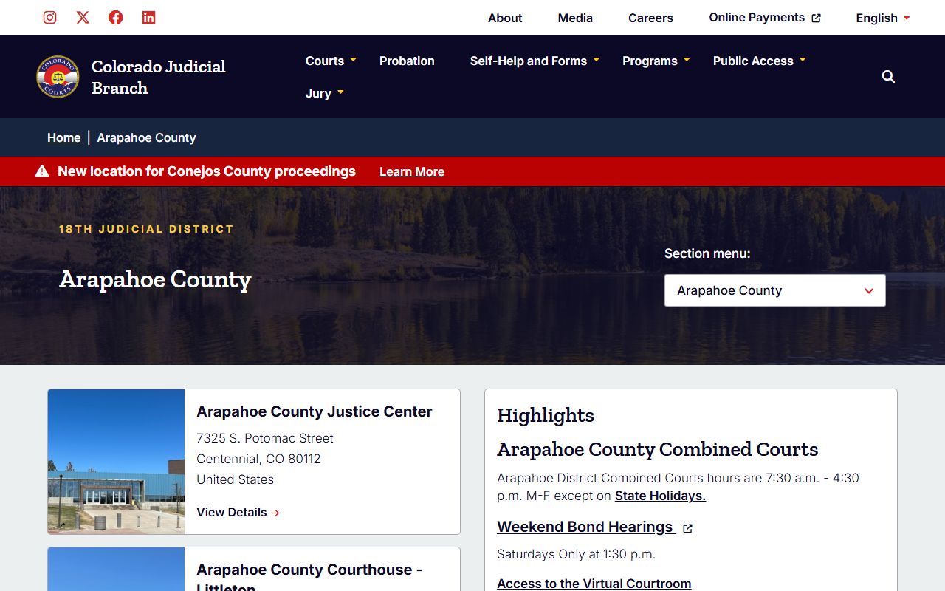The width and height of the screenshot is (945, 591).
Task: Click the Section menu label
Action: pos(707,253)
